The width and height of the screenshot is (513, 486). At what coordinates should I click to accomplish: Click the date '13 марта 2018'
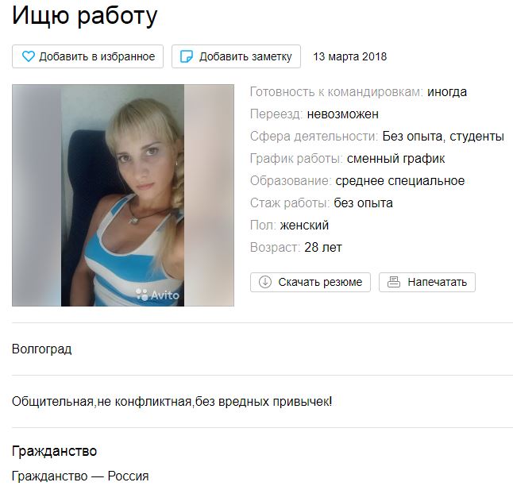pos(349,56)
